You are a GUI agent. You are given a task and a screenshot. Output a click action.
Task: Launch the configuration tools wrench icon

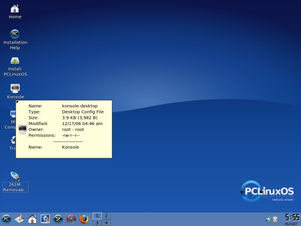(58, 219)
